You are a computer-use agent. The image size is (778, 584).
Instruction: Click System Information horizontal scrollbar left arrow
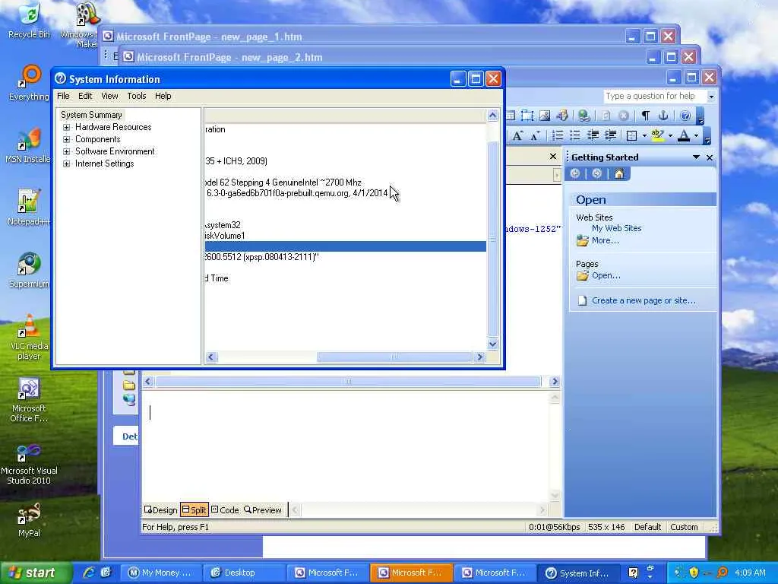211,357
